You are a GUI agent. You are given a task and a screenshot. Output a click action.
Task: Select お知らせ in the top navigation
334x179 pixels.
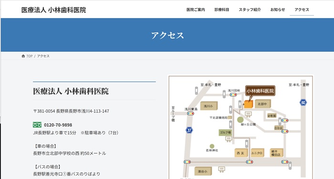tap(278, 10)
